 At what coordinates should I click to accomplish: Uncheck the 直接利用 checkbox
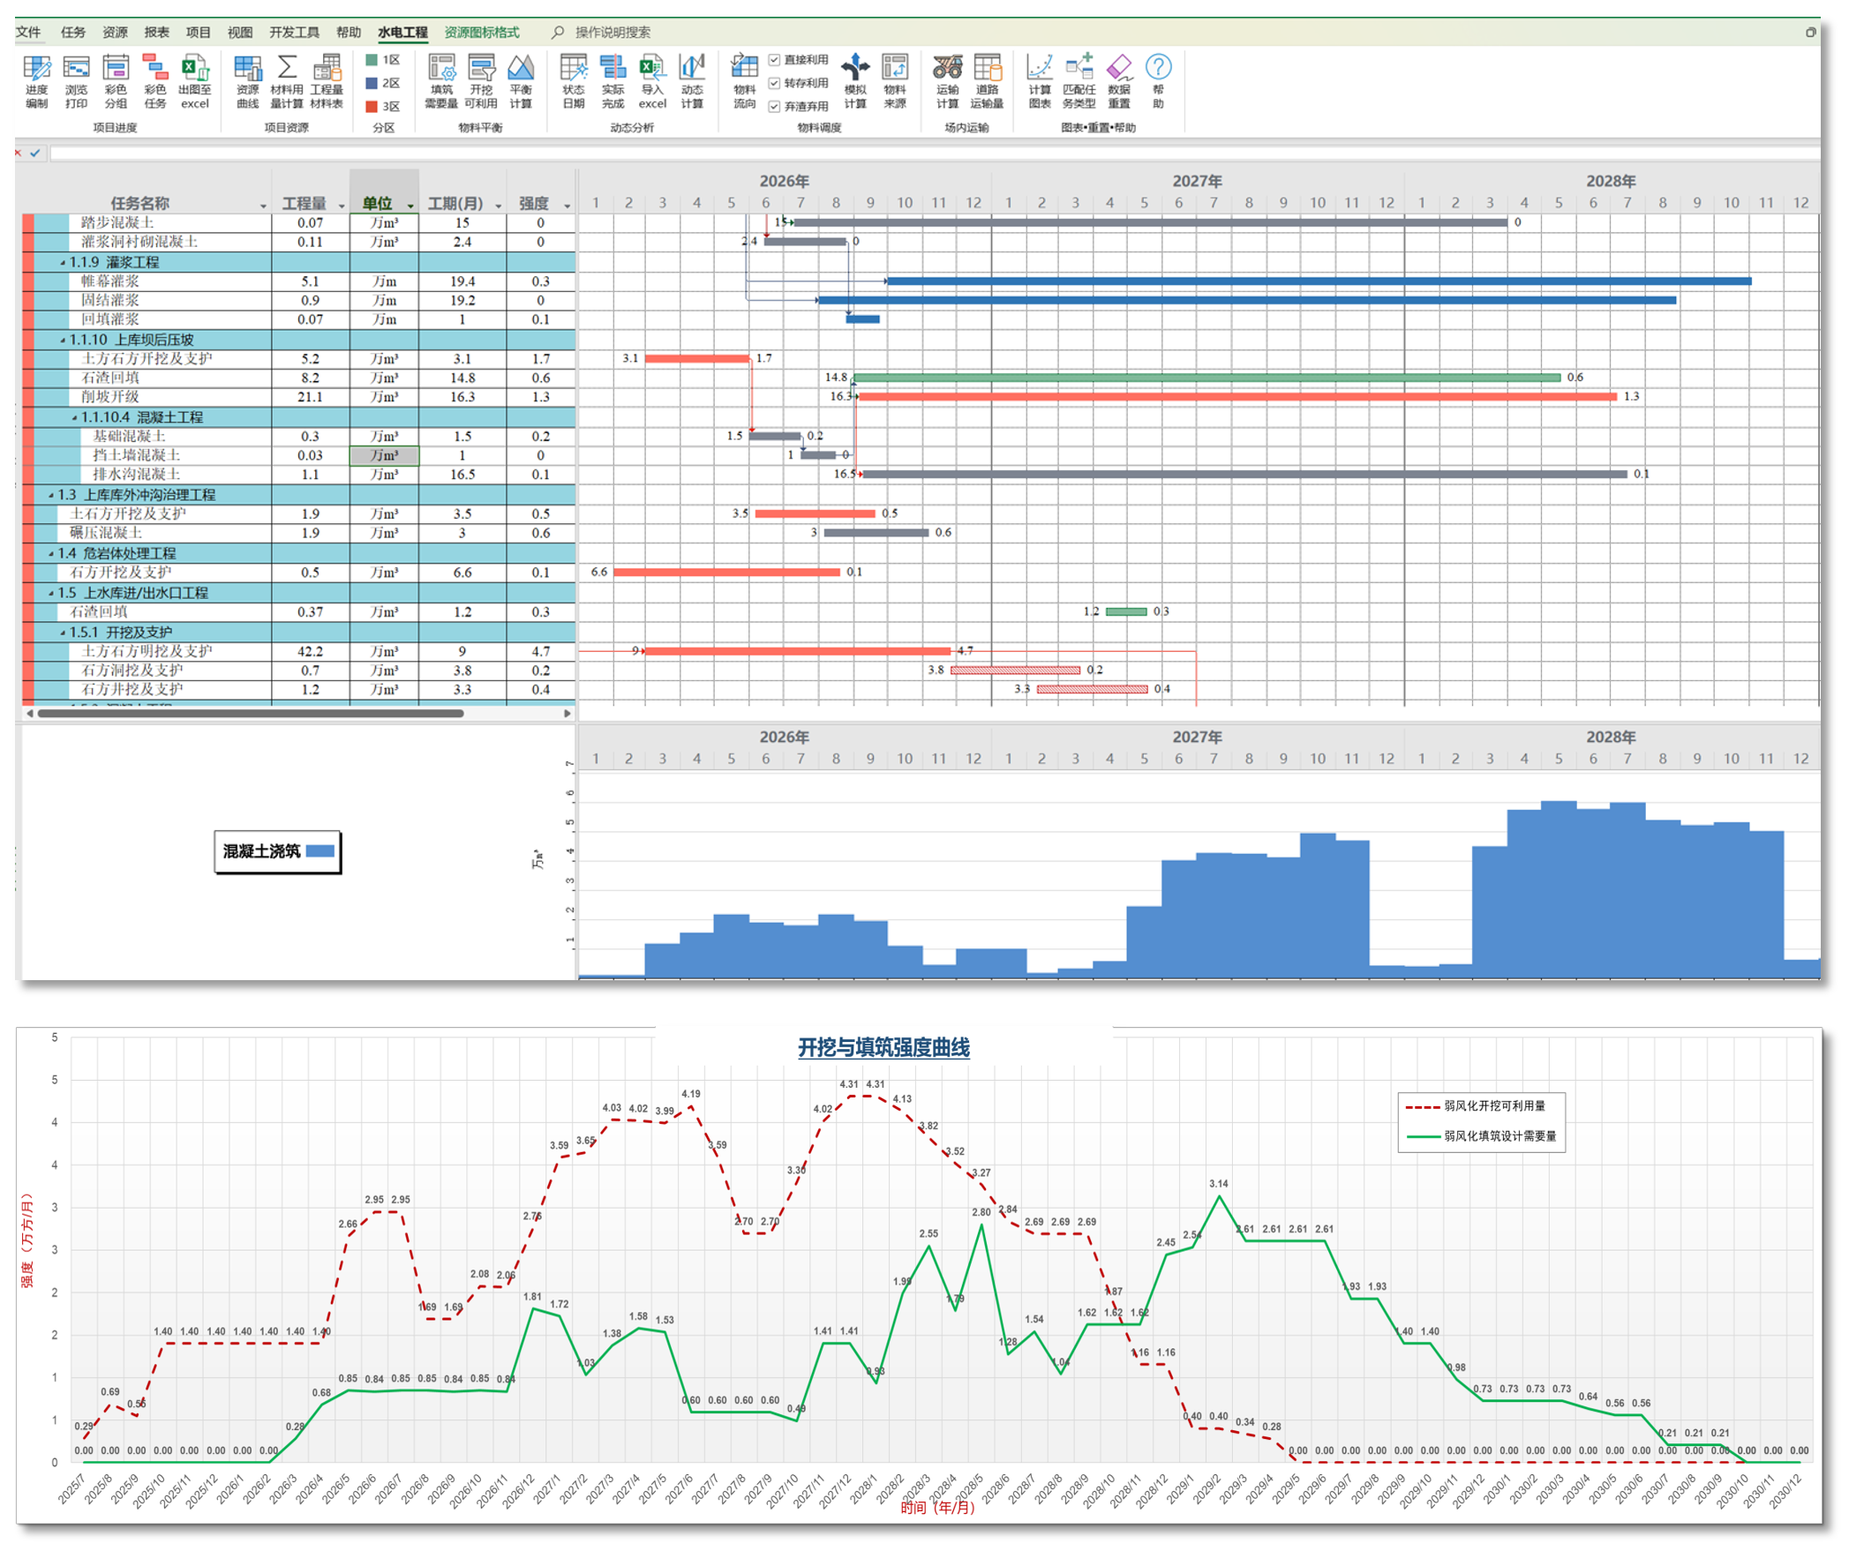coord(774,60)
